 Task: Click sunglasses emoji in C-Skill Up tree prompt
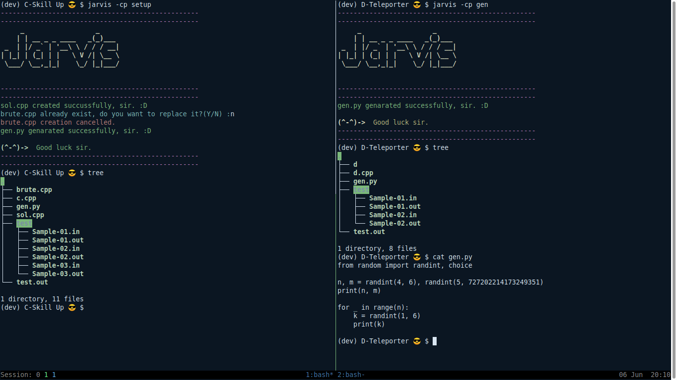pyautogui.click(x=72, y=173)
